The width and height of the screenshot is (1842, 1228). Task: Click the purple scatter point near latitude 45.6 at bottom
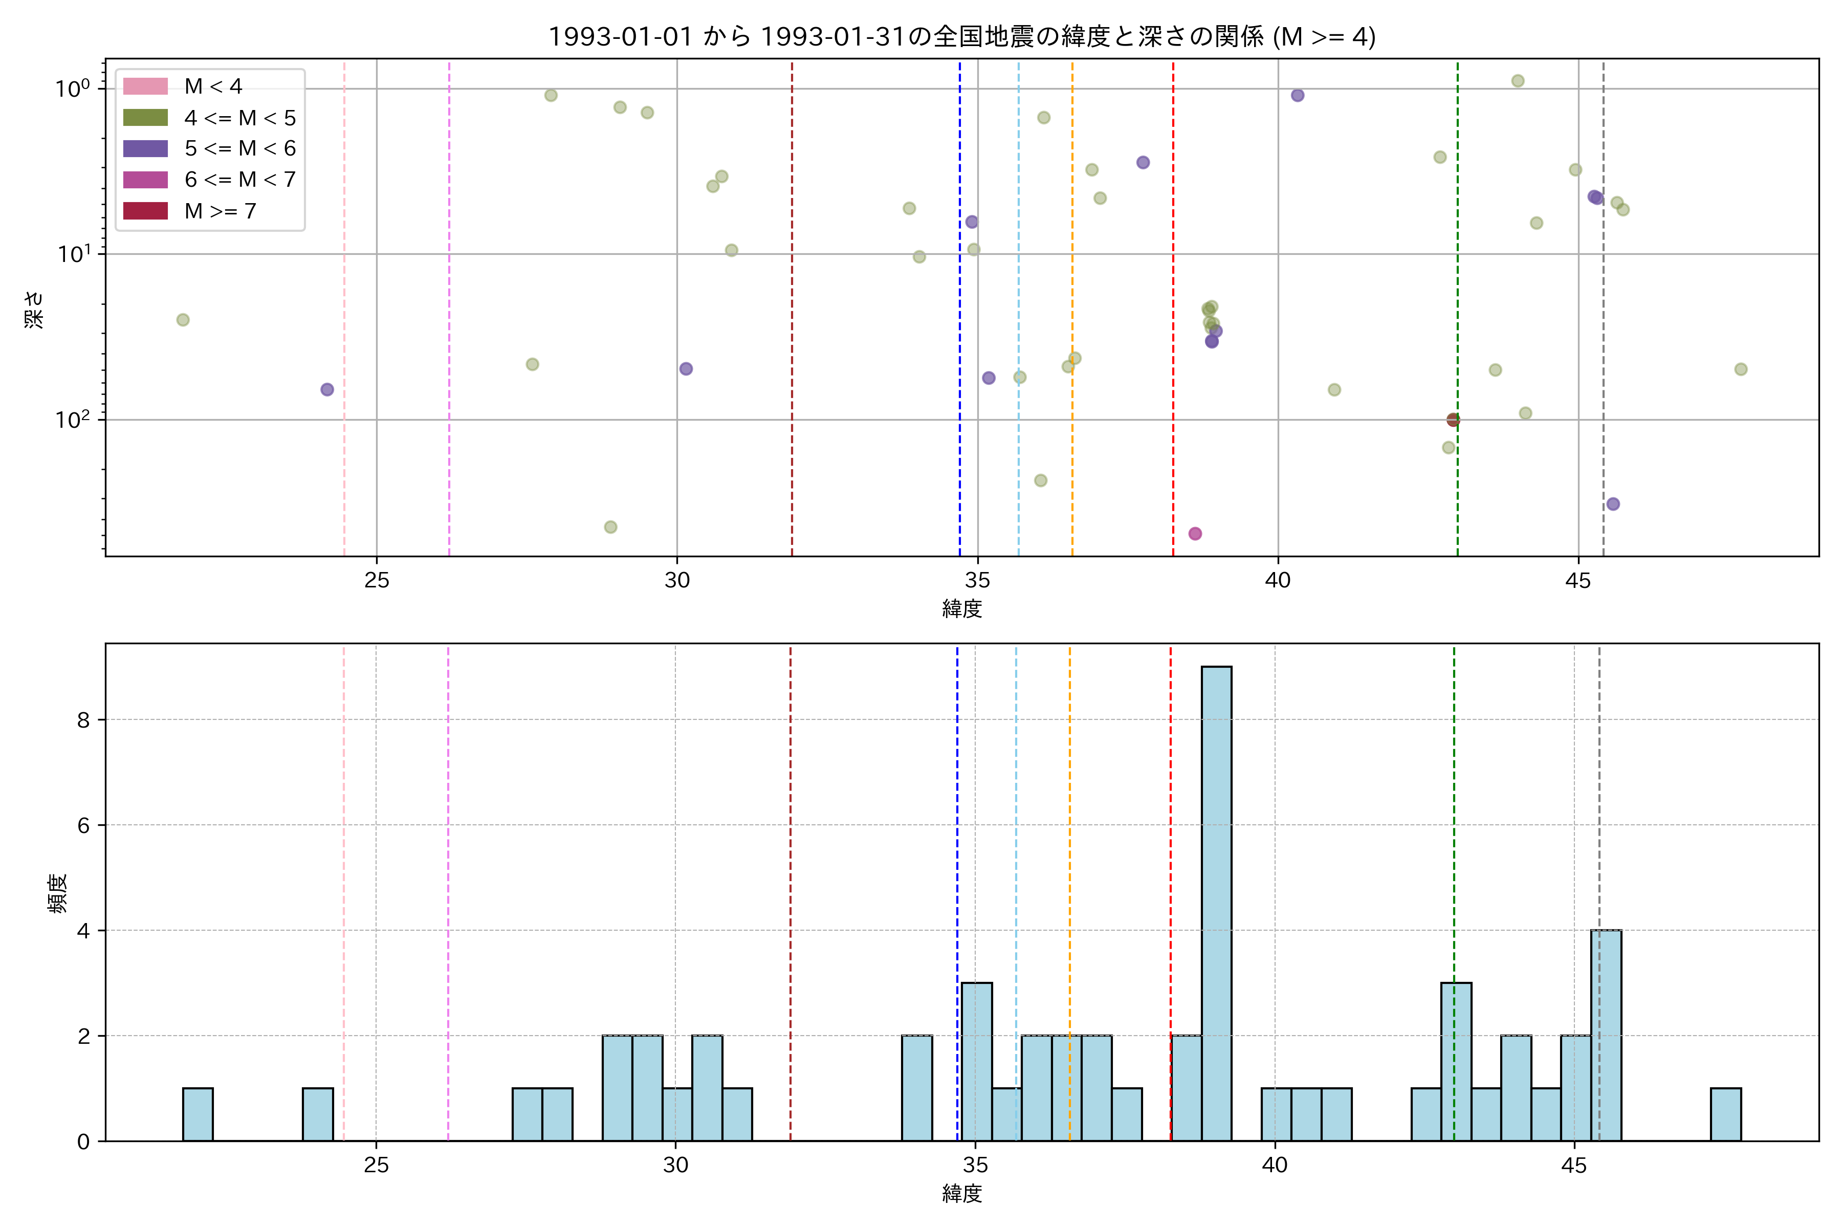1613,503
